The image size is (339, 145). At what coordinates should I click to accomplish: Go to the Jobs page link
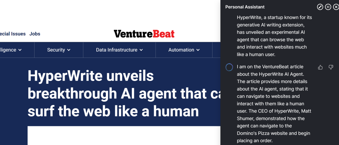tap(35, 34)
